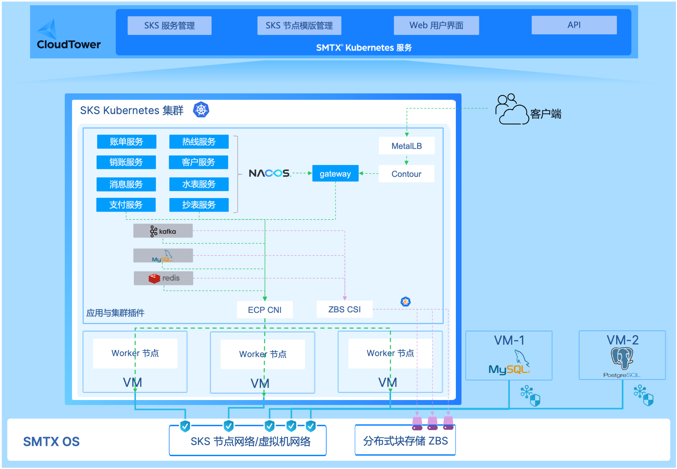
Task: Click the kafka logo box
Action: pyautogui.click(x=163, y=231)
